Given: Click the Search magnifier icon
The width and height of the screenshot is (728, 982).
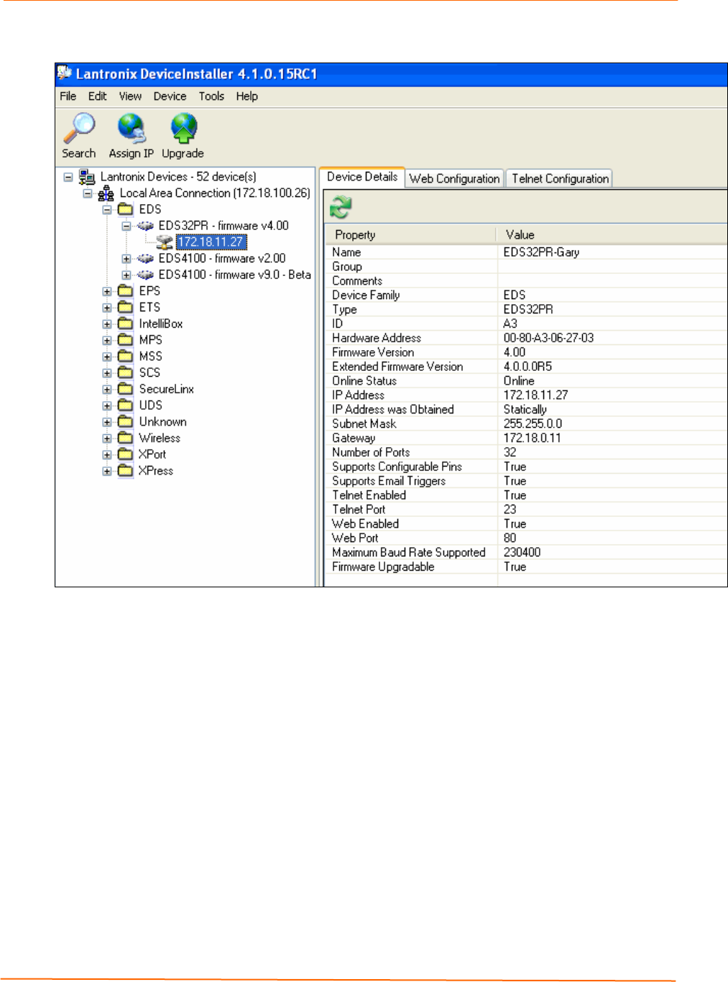Looking at the screenshot, I should 79,129.
